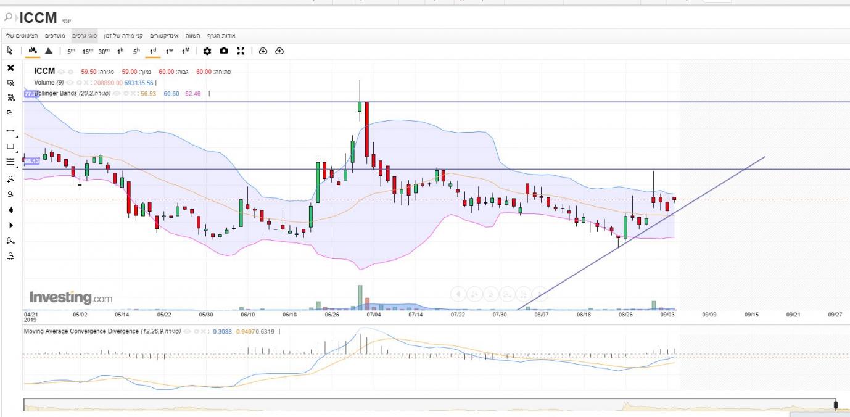Enter fullscreen mode using expand icon
The width and height of the screenshot is (850, 417).
click(241, 51)
